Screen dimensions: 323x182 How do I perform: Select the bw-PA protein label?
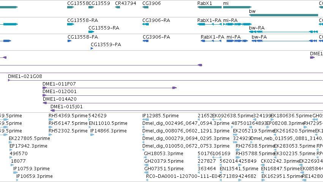pos(259,37)
